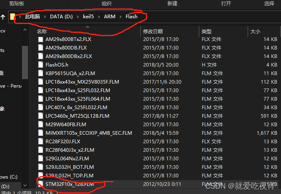Select FlashOS.h file name
Image resolution: width=281 pixels, height=194 pixels.
(57, 65)
